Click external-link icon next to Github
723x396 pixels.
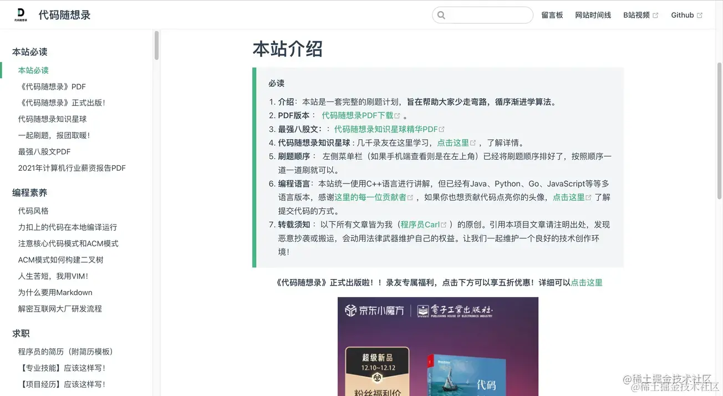pos(700,16)
